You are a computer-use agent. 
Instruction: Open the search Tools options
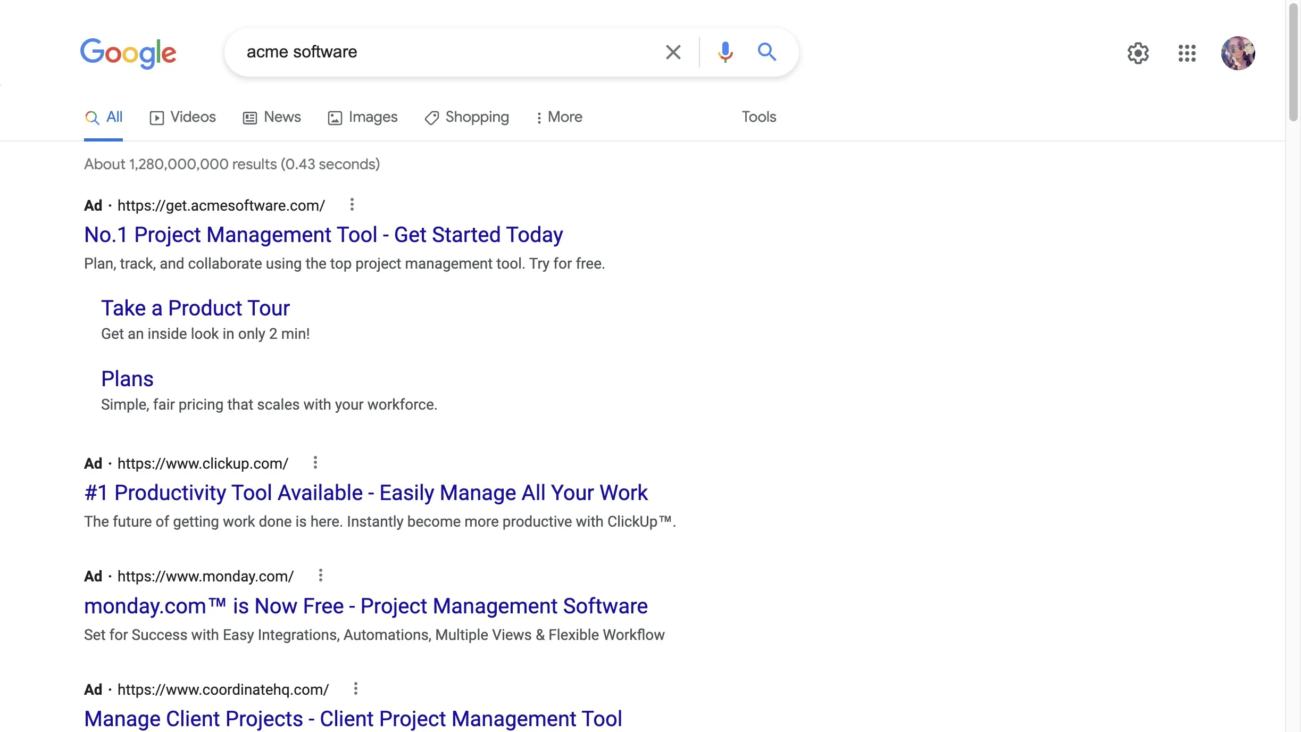pyautogui.click(x=759, y=117)
